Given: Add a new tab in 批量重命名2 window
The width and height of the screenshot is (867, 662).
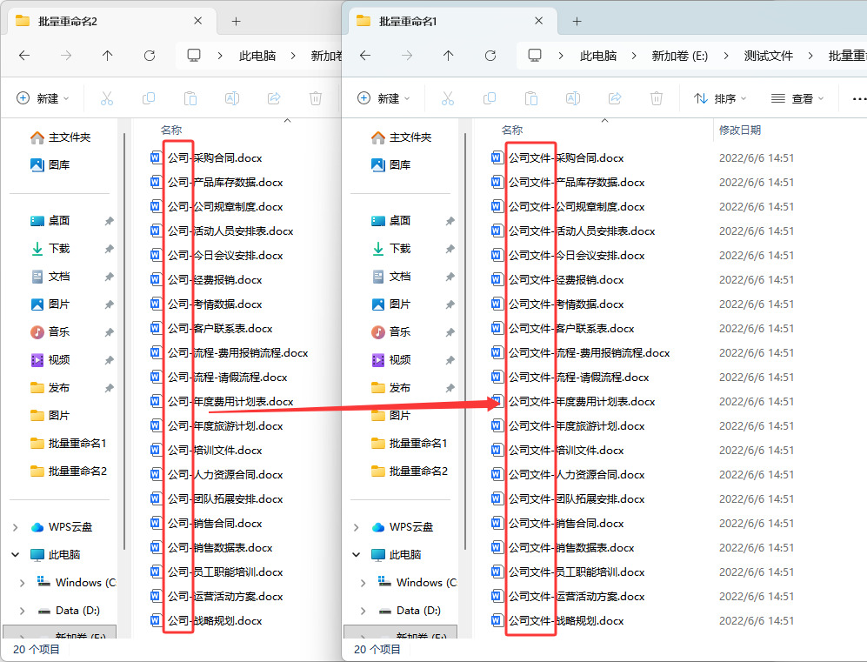Looking at the screenshot, I should click(x=237, y=22).
